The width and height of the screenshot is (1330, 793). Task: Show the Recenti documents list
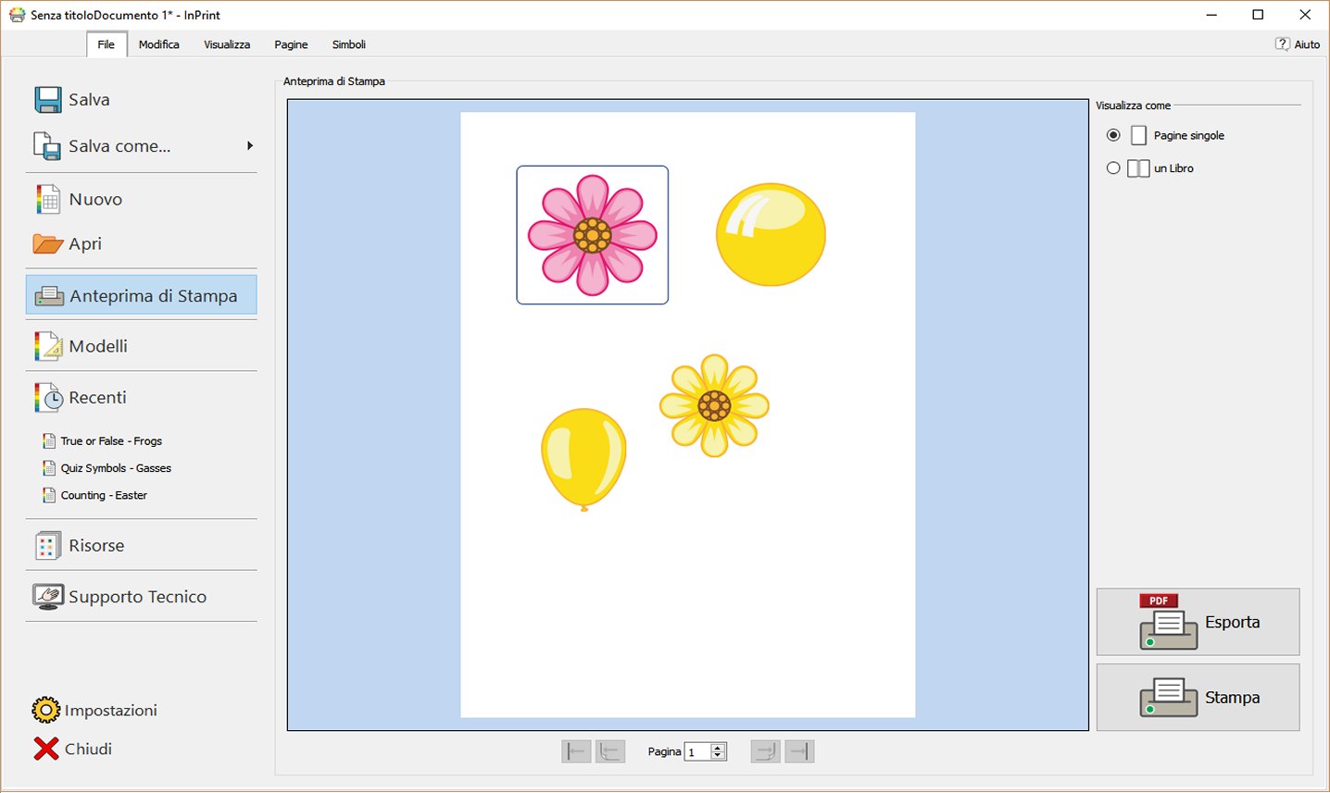tap(97, 397)
